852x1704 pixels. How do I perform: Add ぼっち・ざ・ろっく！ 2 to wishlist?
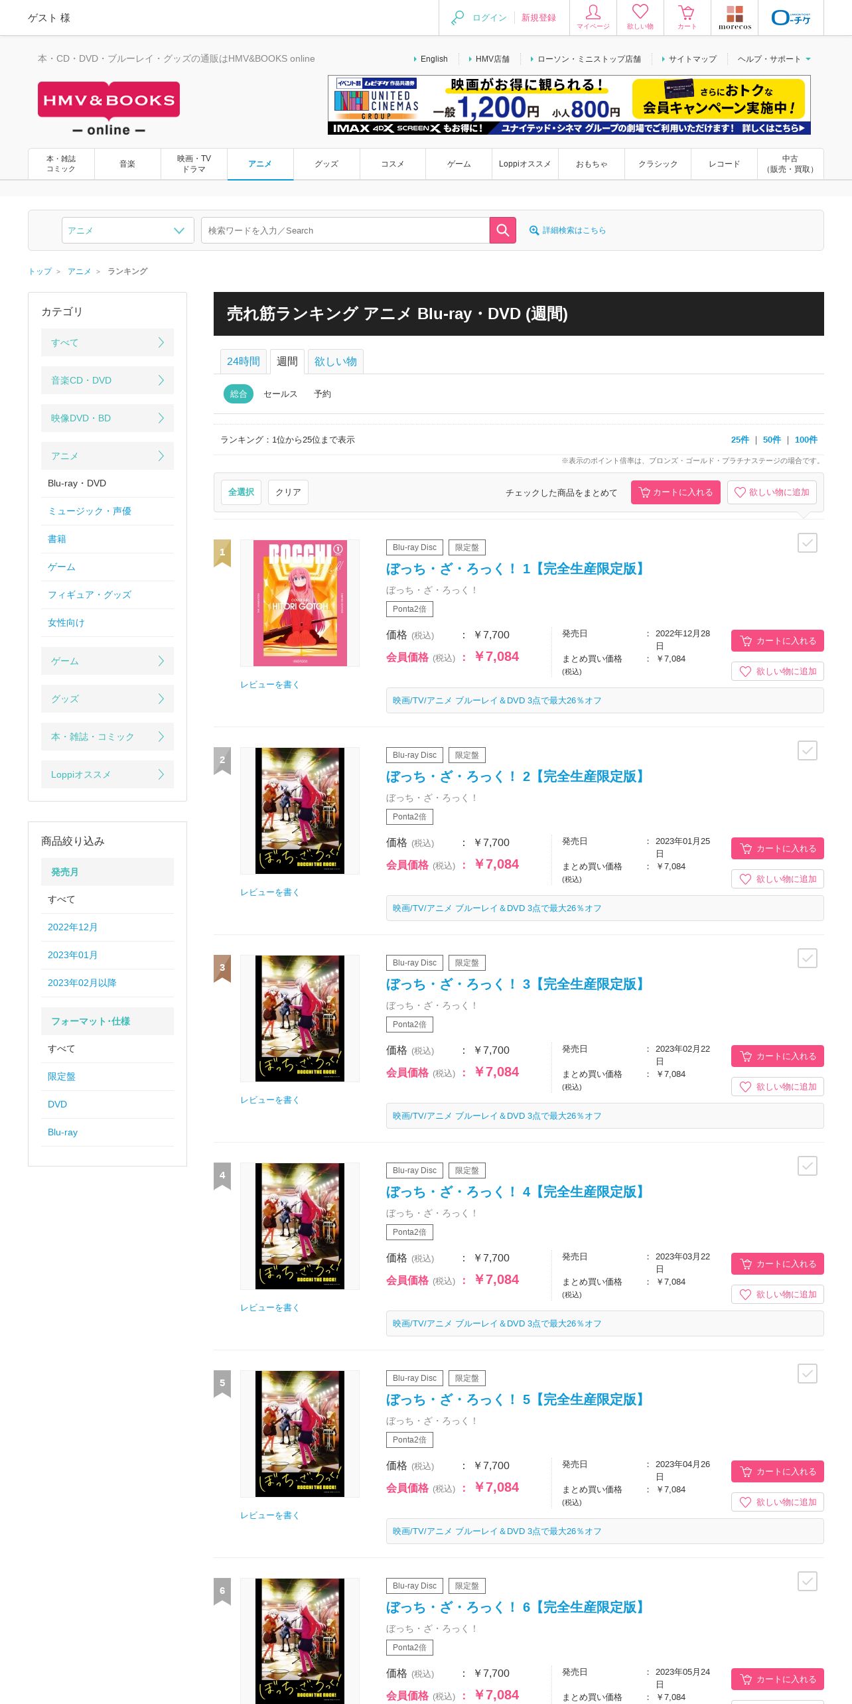778,879
